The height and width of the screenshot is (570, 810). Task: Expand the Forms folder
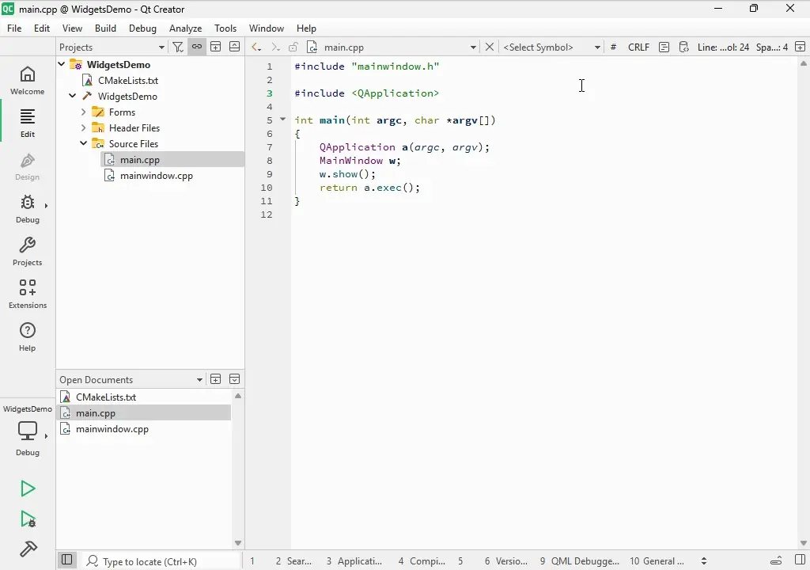84,112
